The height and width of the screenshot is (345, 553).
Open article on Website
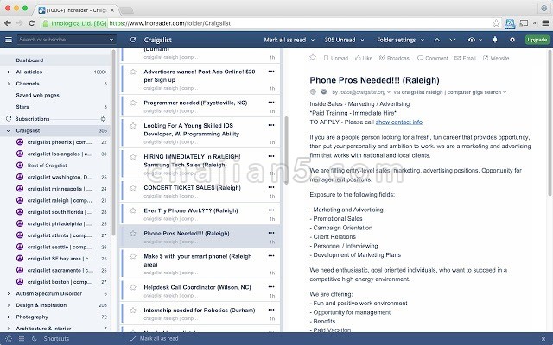tap(496, 58)
